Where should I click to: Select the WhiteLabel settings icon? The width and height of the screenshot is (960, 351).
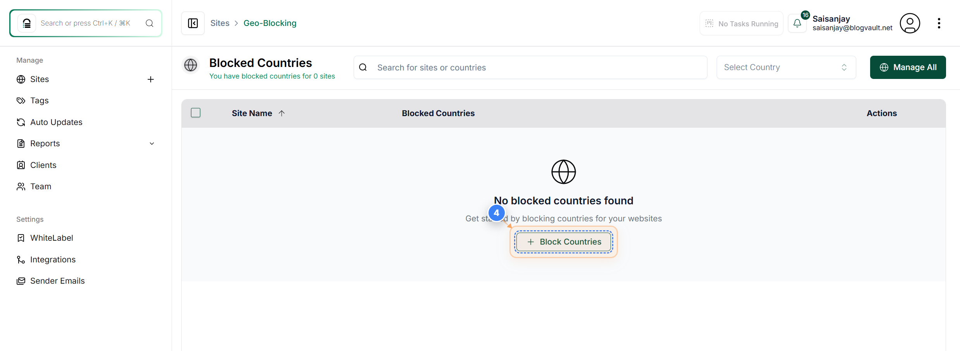[x=21, y=238]
